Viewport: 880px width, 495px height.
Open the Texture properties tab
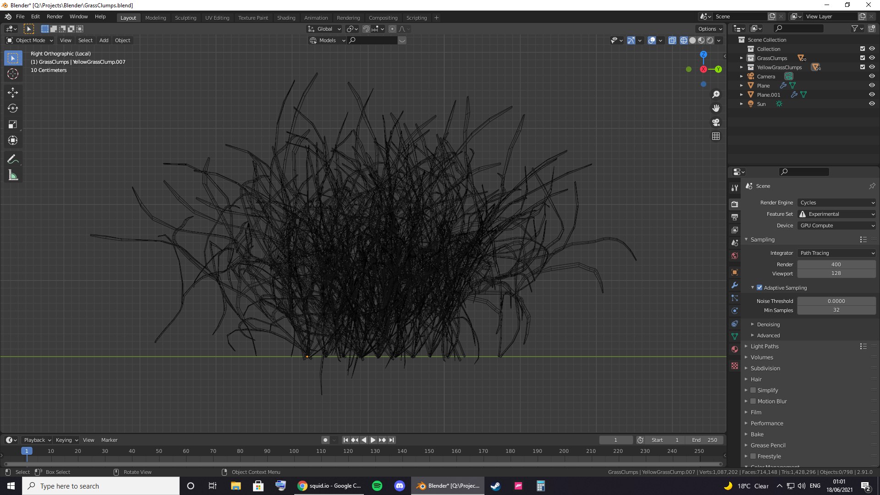point(735,366)
